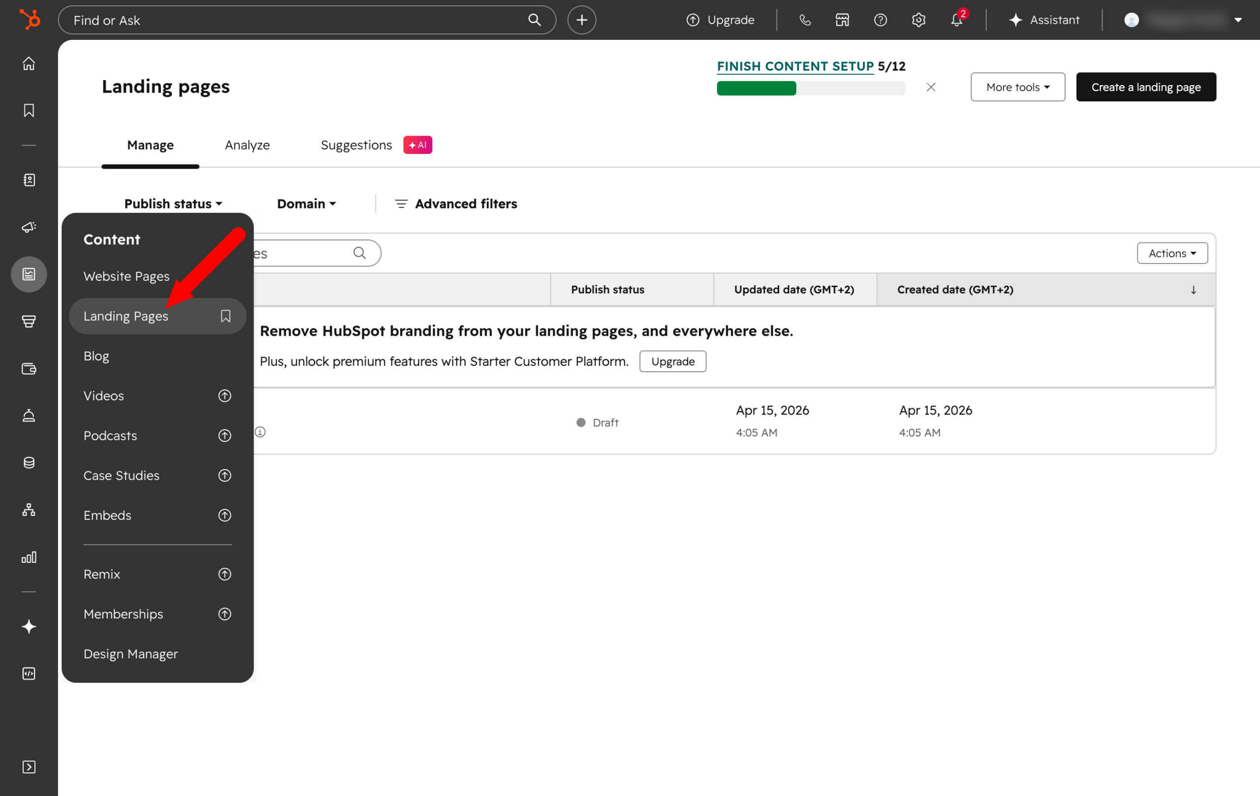Select Memberships in Content menu
The height and width of the screenshot is (796, 1260).
(123, 614)
